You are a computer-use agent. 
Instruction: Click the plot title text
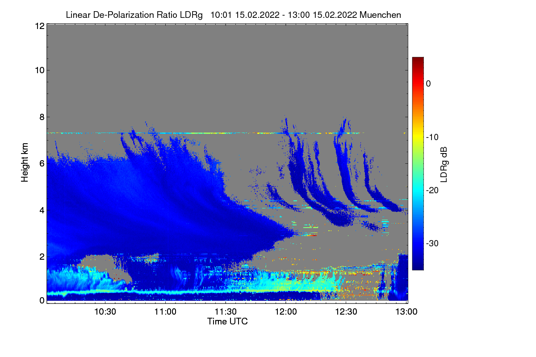pos(233,15)
